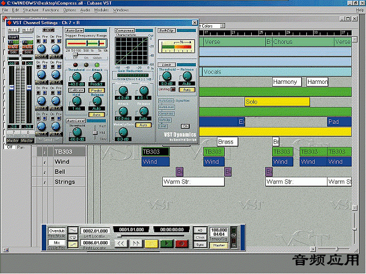Open the Part Colors dropdown arrow
The image size is (366, 274).
[222, 26]
